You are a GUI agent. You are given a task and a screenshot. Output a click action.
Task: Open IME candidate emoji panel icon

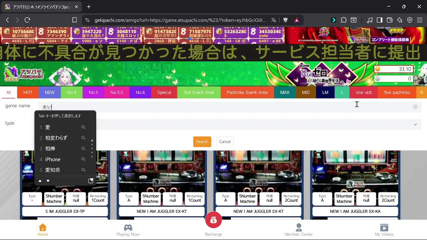91,181
